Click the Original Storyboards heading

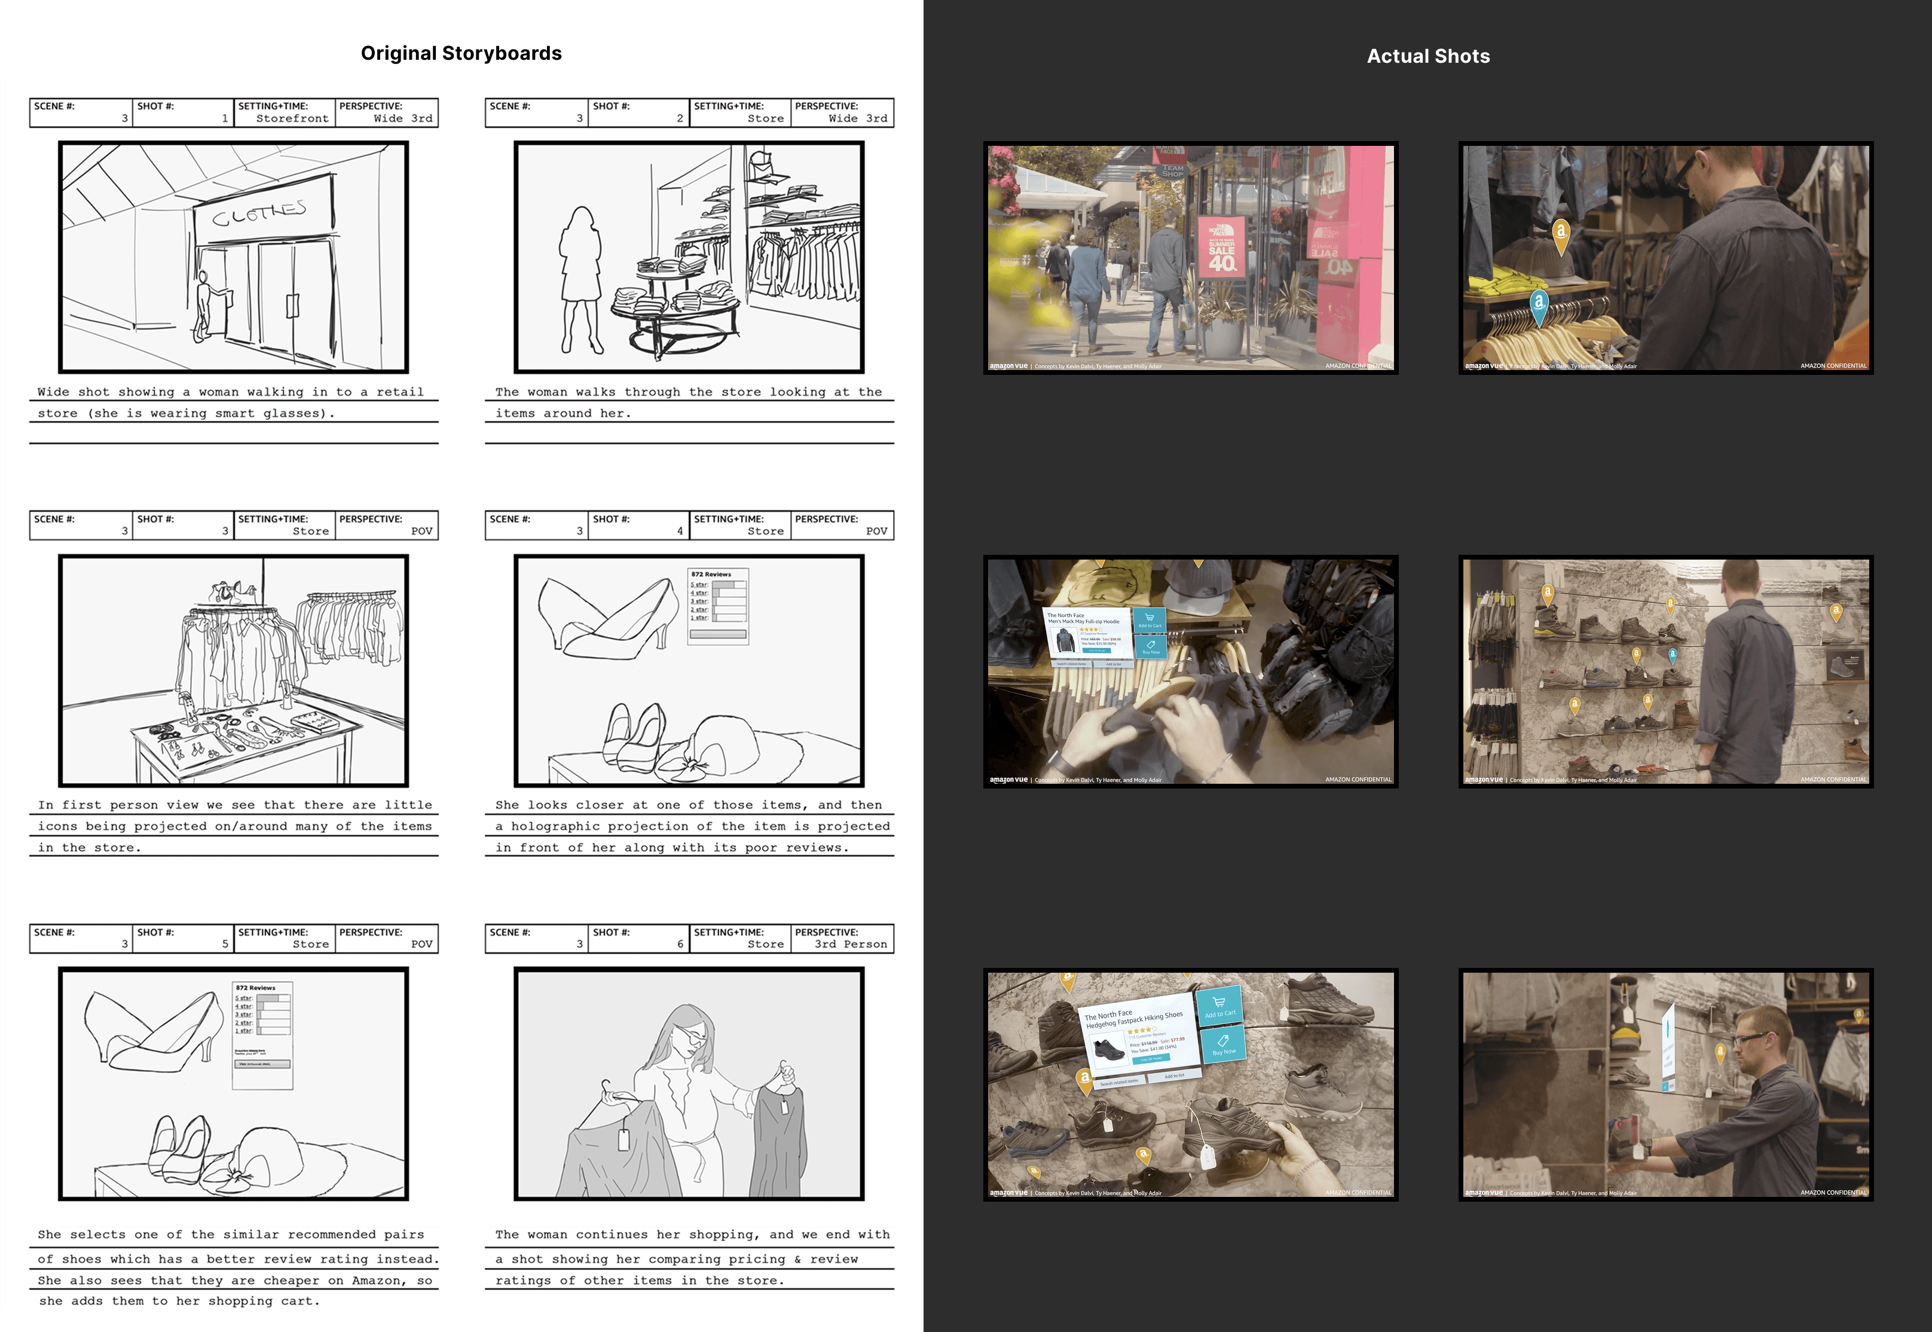click(x=461, y=53)
